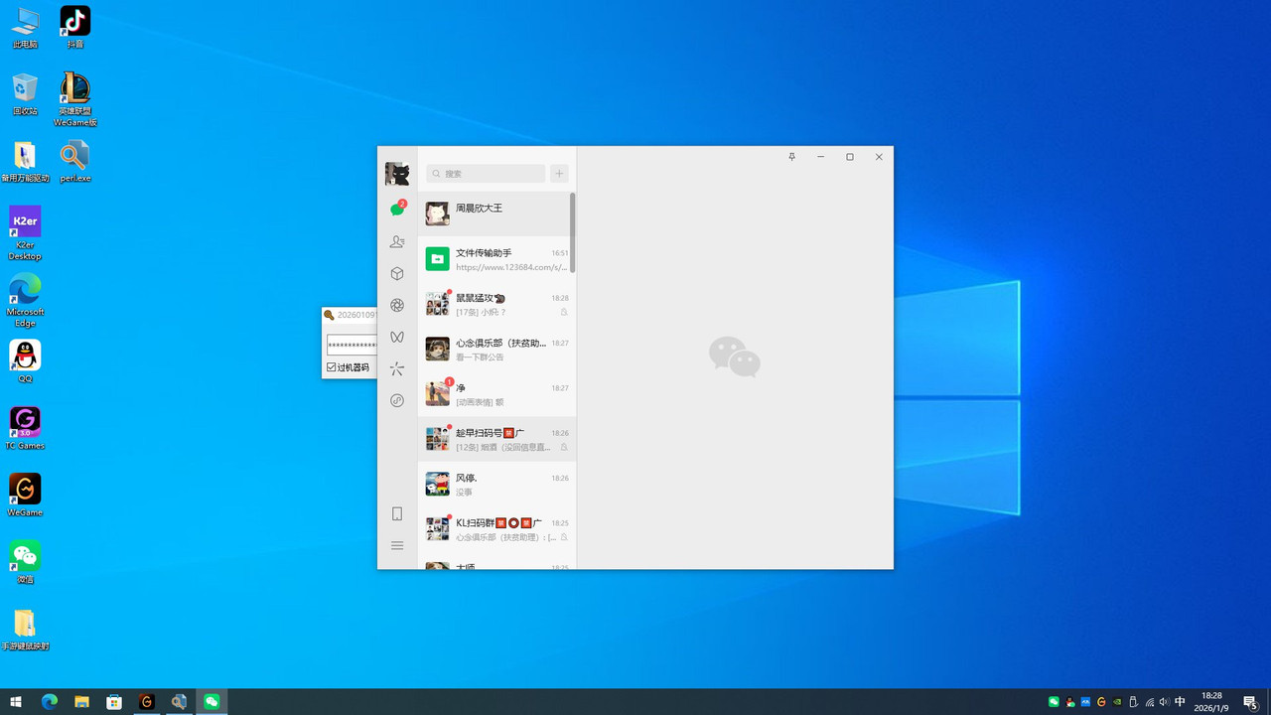1271x715 pixels.
Task: Open the 心念俱乐部（扶贫助… chat
Action: click(496, 349)
